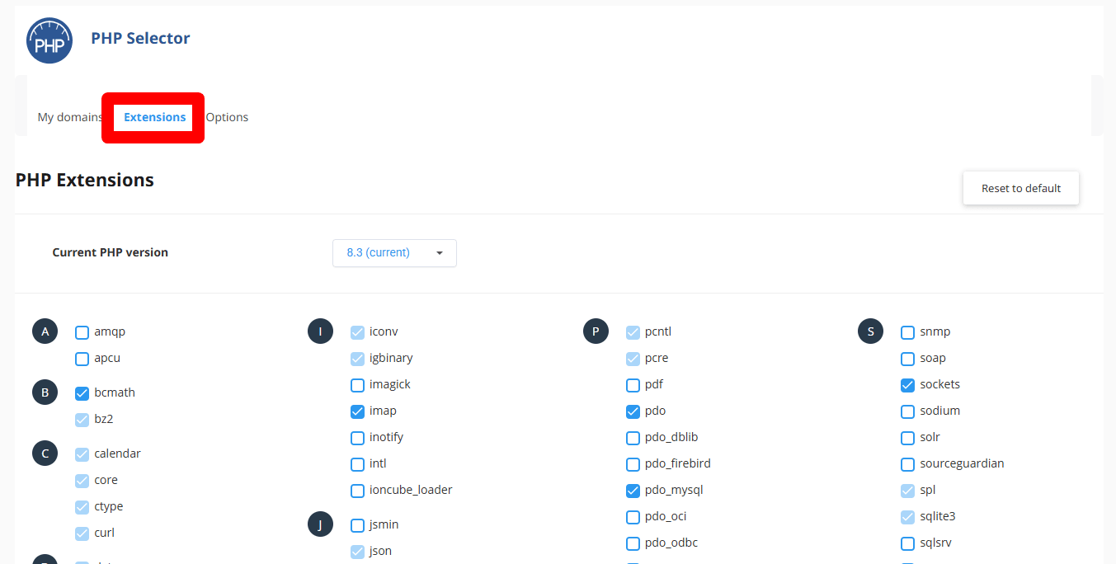The height and width of the screenshot is (564, 1116).
Task: Toggle the pcre extension checkbox
Action: point(633,360)
